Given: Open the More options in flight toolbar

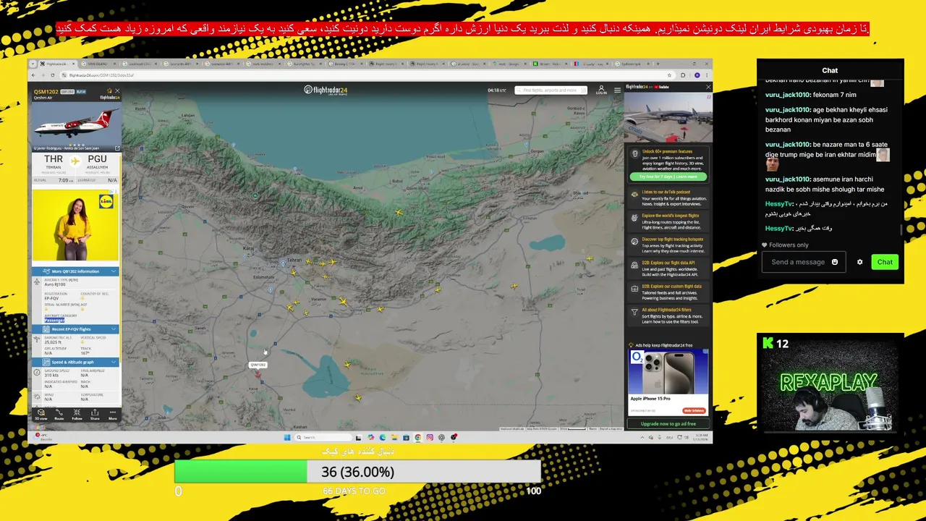Looking at the screenshot, I should (112, 414).
